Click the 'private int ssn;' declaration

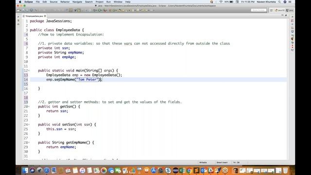point(54,48)
